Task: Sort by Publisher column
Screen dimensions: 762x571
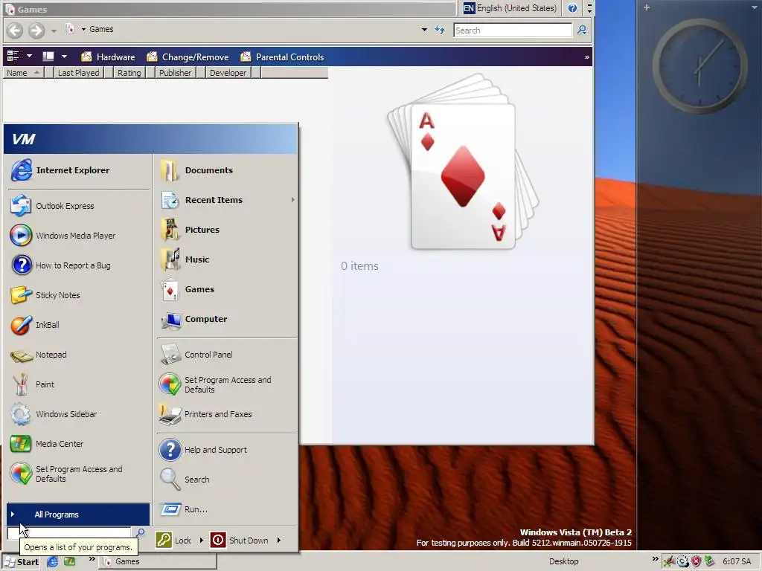Action: click(x=176, y=73)
